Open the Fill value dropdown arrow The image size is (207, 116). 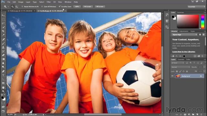[204, 71]
